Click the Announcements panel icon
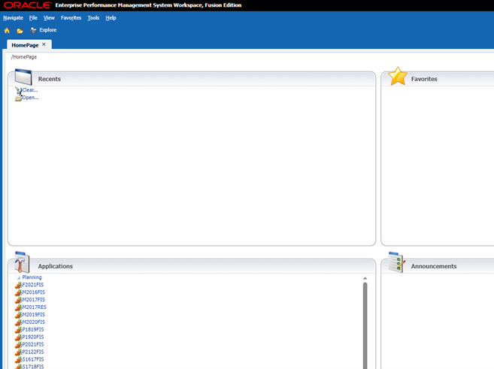Viewport: 494px width, 369px height. click(x=396, y=264)
